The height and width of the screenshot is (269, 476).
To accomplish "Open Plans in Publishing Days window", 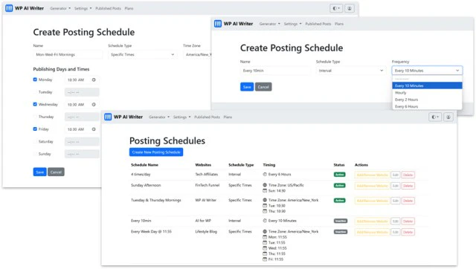I will tap(129, 8).
